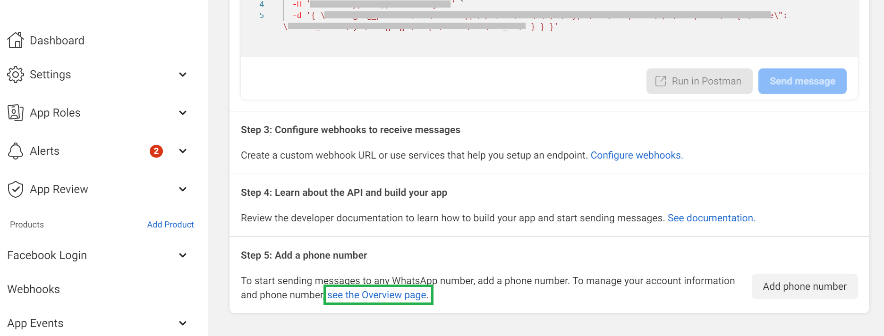Image resolution: width=884 pixels, height=336 pixels.
Task: Expand the Alerts section arrow
Action: click(x=183, y=151)
